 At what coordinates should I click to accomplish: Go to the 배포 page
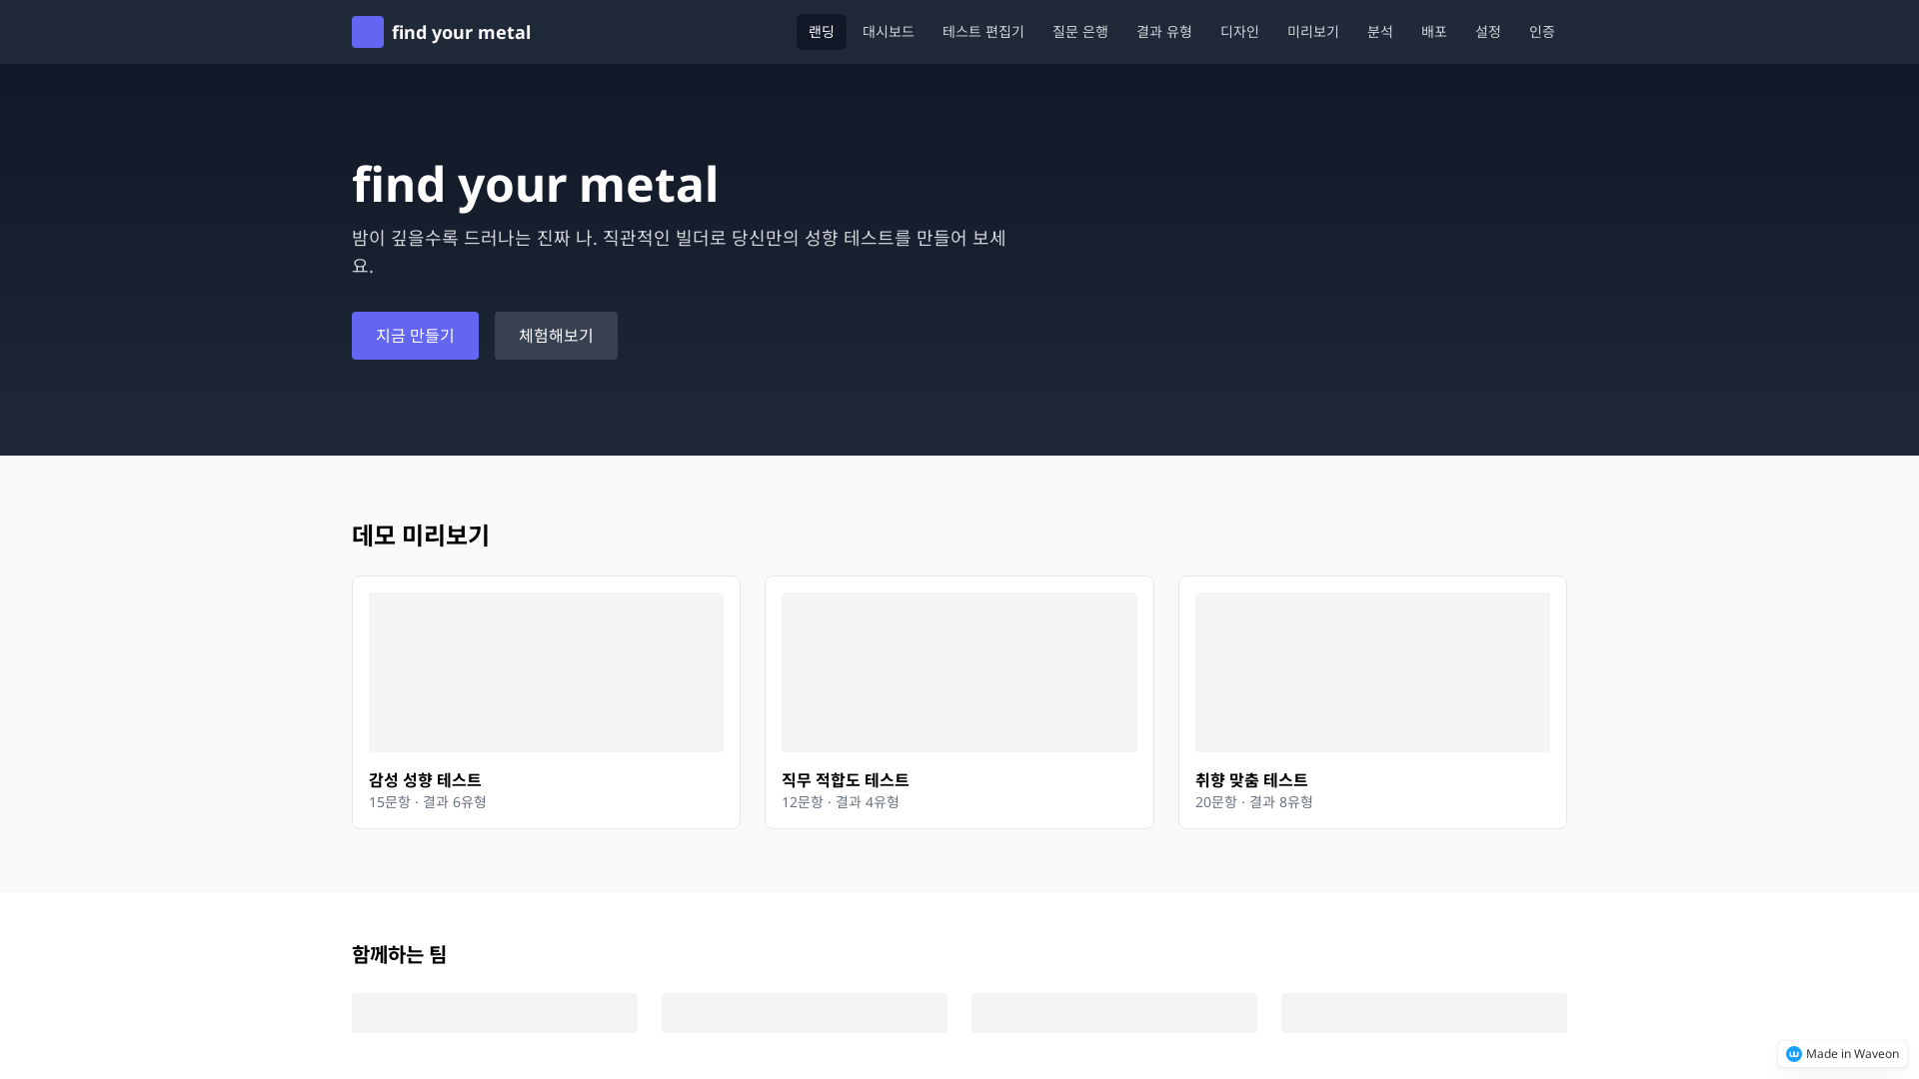1433,32
